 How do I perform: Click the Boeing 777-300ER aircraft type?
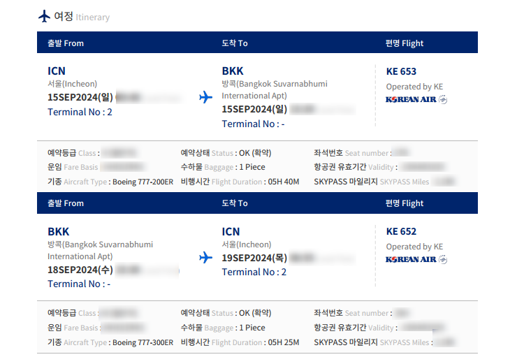pyautogui.click(x=143, y=342)
